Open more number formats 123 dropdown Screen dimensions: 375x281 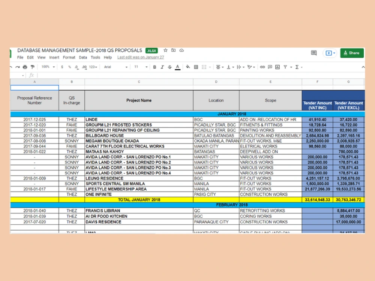tap(93, 67)
